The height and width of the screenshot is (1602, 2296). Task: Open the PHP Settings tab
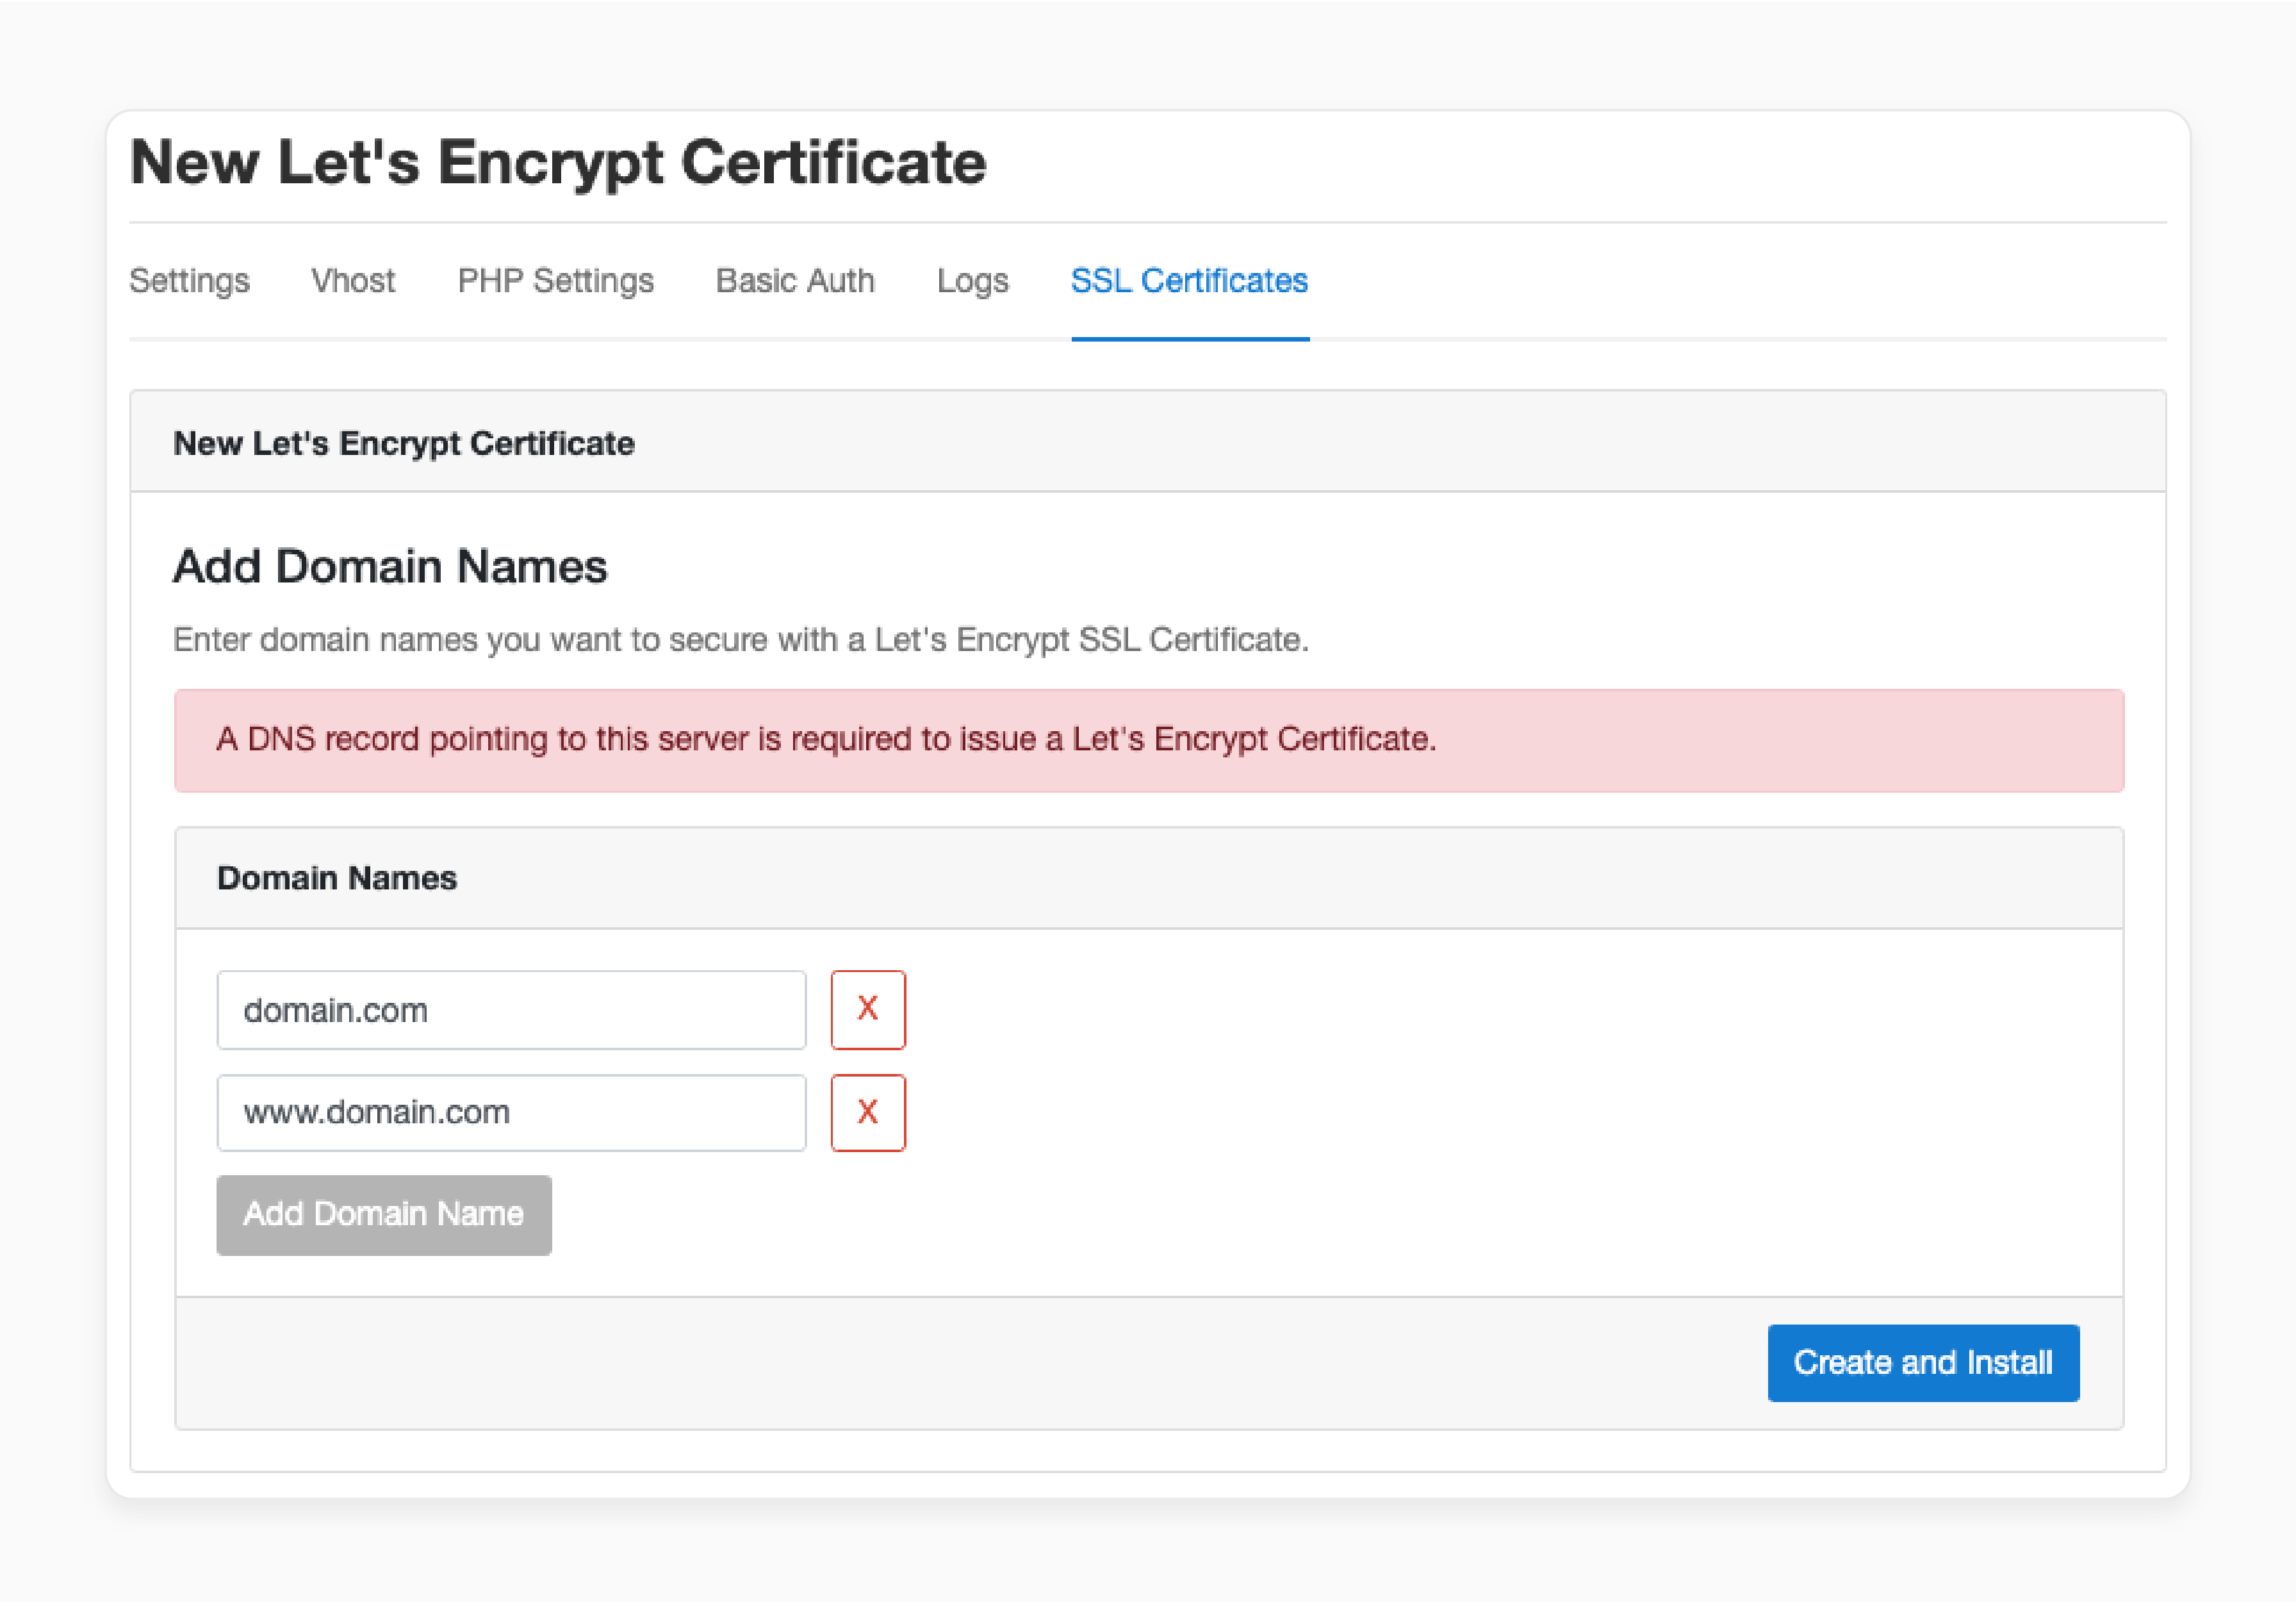click(555, 281)
